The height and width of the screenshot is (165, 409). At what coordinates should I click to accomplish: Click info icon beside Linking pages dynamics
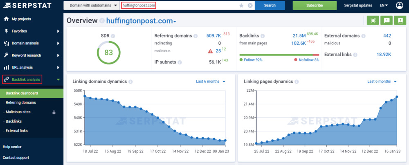click(x=297, y=81)
